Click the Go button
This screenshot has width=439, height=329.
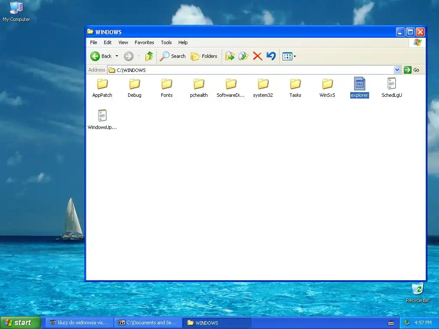(412, 70)
